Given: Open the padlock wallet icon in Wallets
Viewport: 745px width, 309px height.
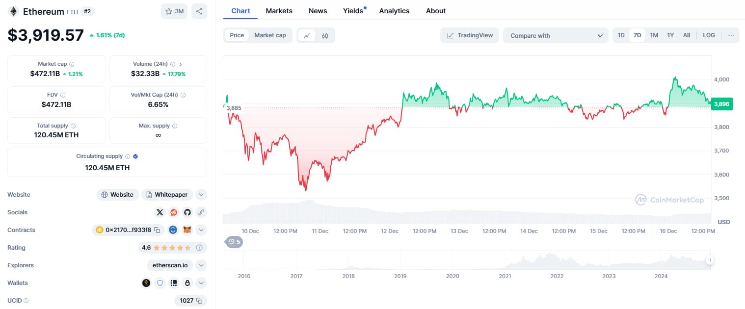Looking at the screenshot, I should [187, 283].
